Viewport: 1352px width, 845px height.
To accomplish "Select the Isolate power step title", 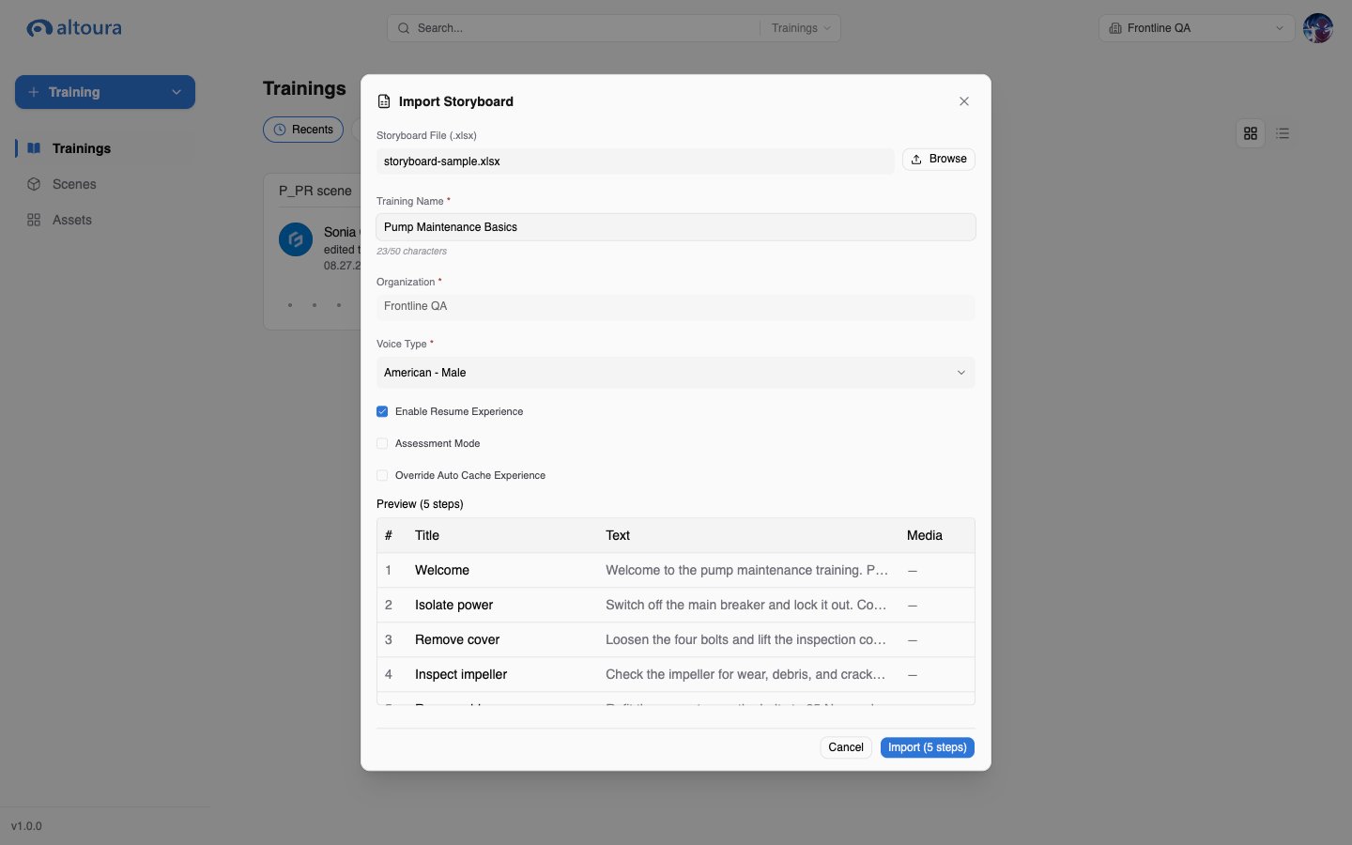I will [x=453, y=605].
